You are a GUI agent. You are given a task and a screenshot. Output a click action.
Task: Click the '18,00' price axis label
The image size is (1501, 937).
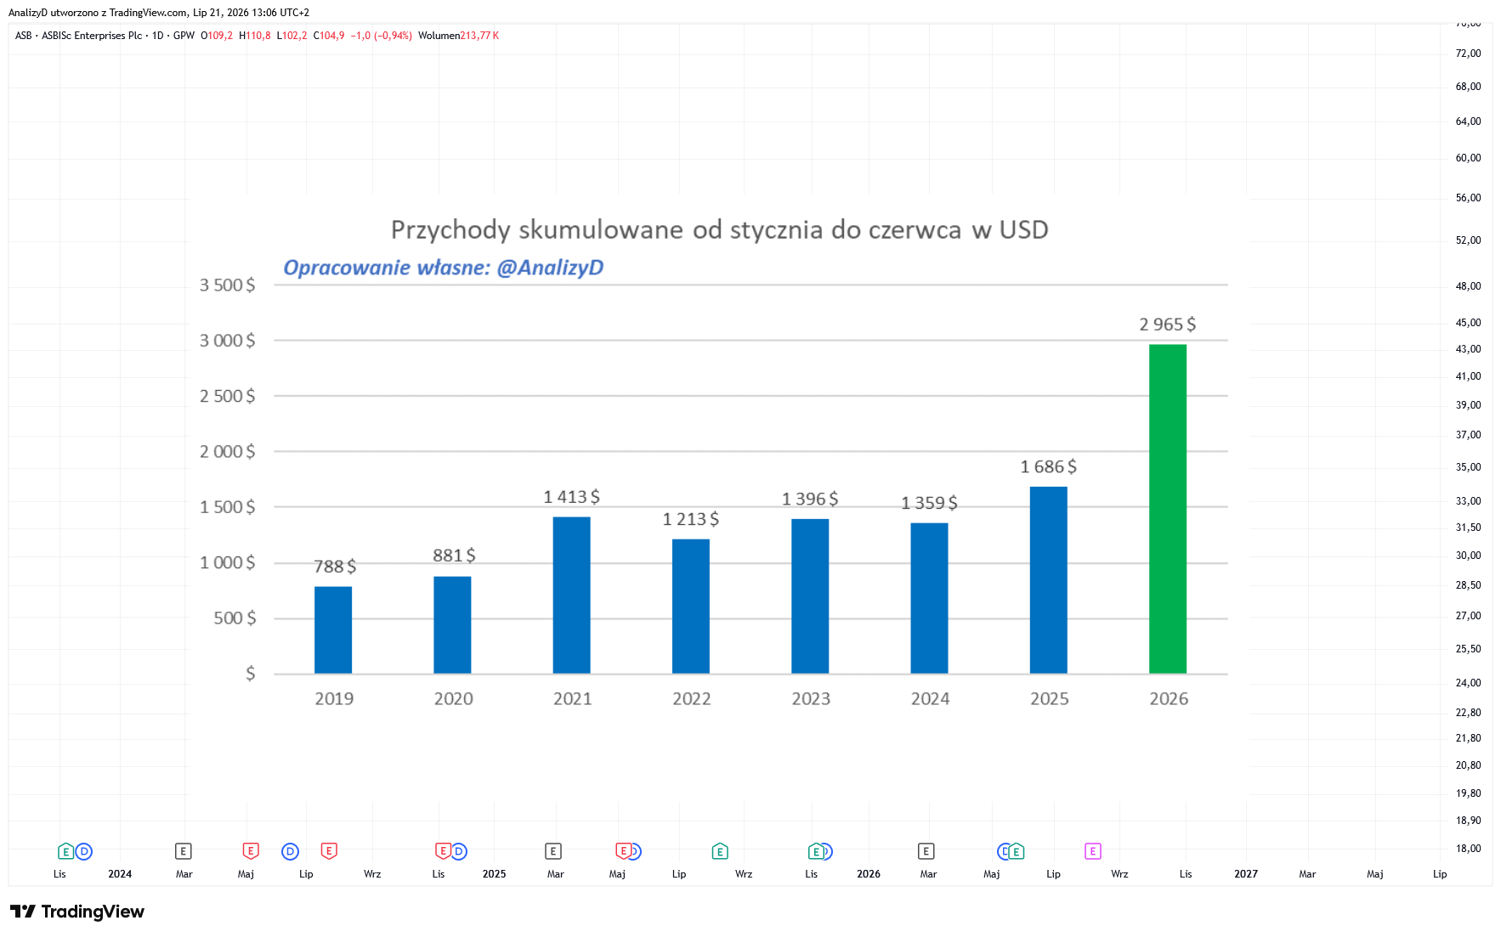1468,849
